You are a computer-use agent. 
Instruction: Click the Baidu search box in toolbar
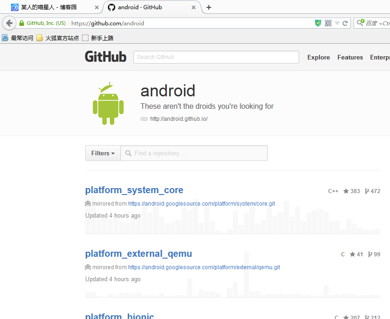click(x=372, y=23)
